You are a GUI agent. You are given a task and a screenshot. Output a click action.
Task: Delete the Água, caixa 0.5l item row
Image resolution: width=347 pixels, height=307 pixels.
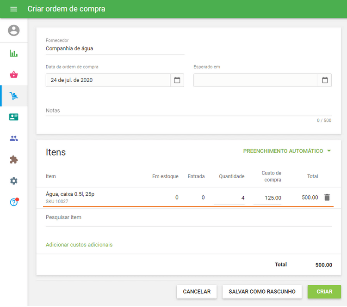point(327,197)
